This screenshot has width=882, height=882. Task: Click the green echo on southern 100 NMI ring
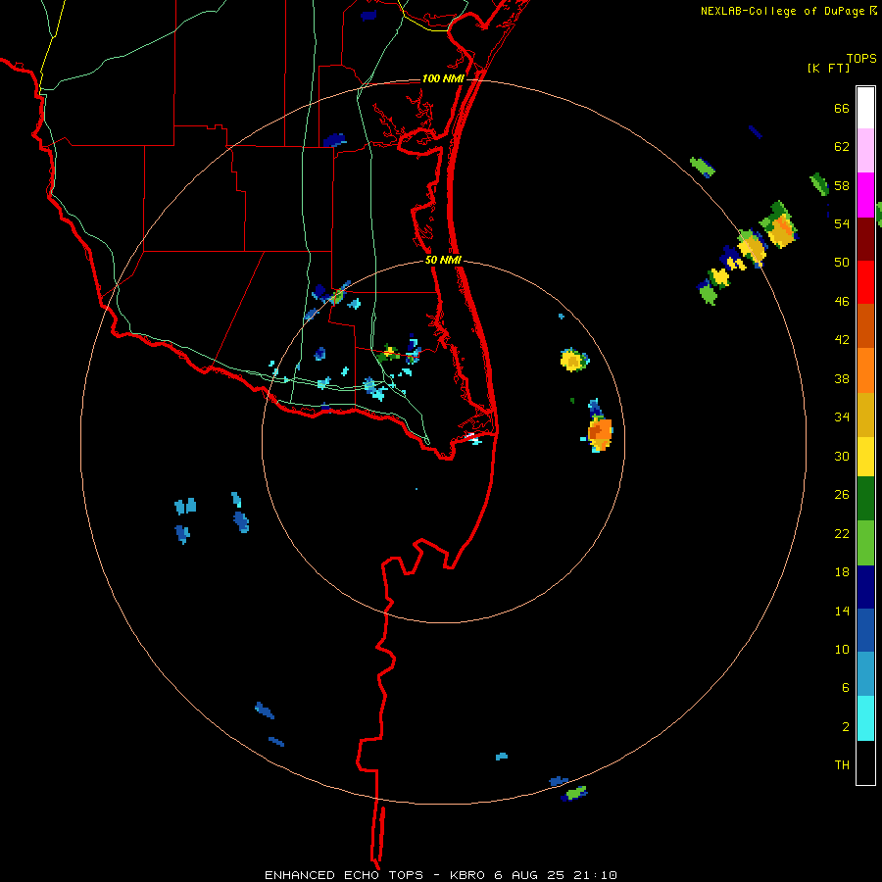coord(576,793)
